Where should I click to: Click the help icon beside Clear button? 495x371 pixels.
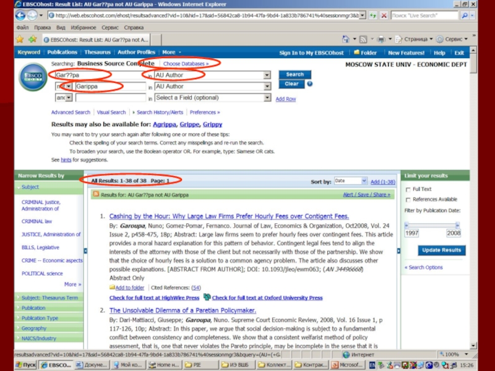point(309,83)
